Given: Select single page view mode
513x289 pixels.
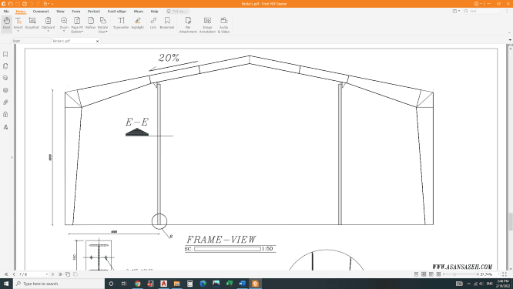Looking at the screenshot, I should (416, 274).
